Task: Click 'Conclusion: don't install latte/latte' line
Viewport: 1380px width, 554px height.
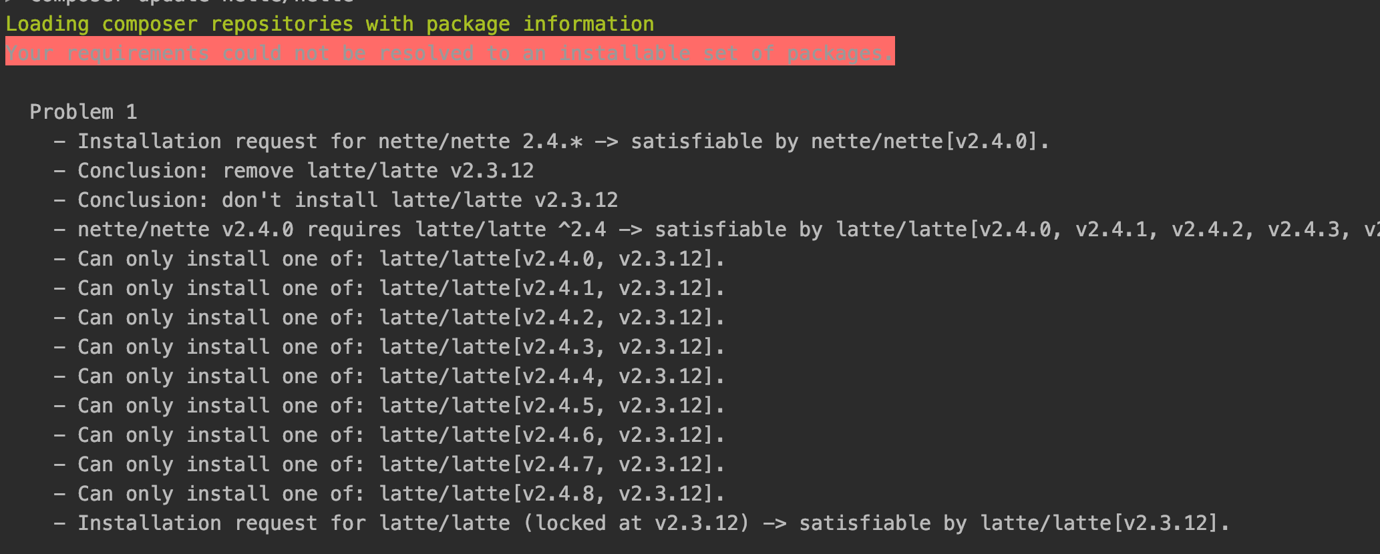Action: click(x=336, y=200)
